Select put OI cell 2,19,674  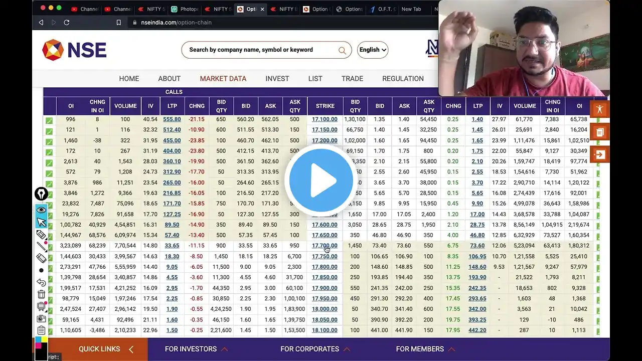[579, 225]
